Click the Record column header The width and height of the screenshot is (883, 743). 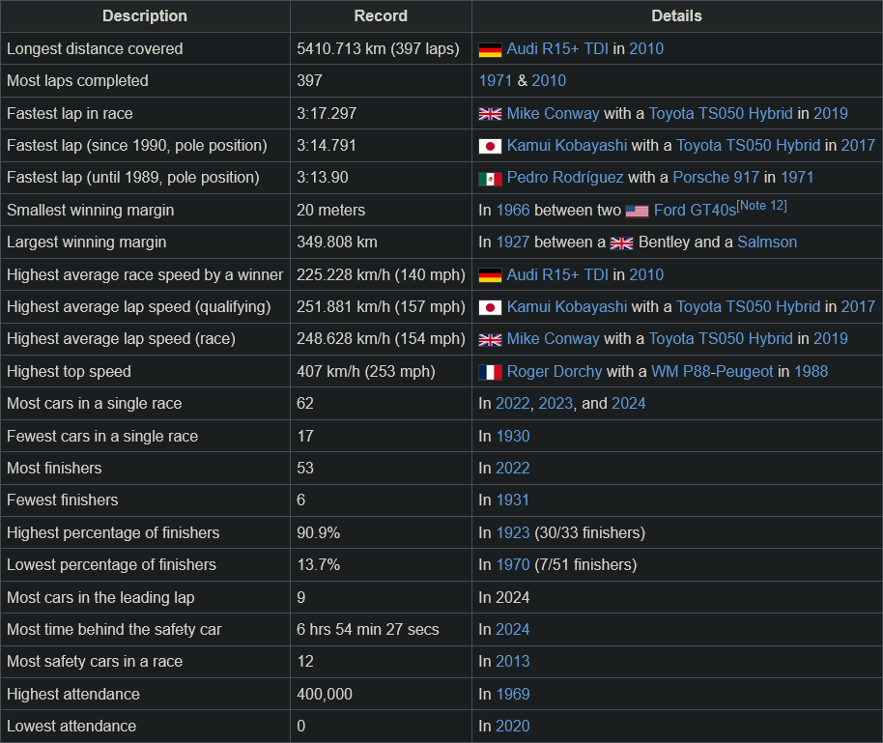pos(381,15)
